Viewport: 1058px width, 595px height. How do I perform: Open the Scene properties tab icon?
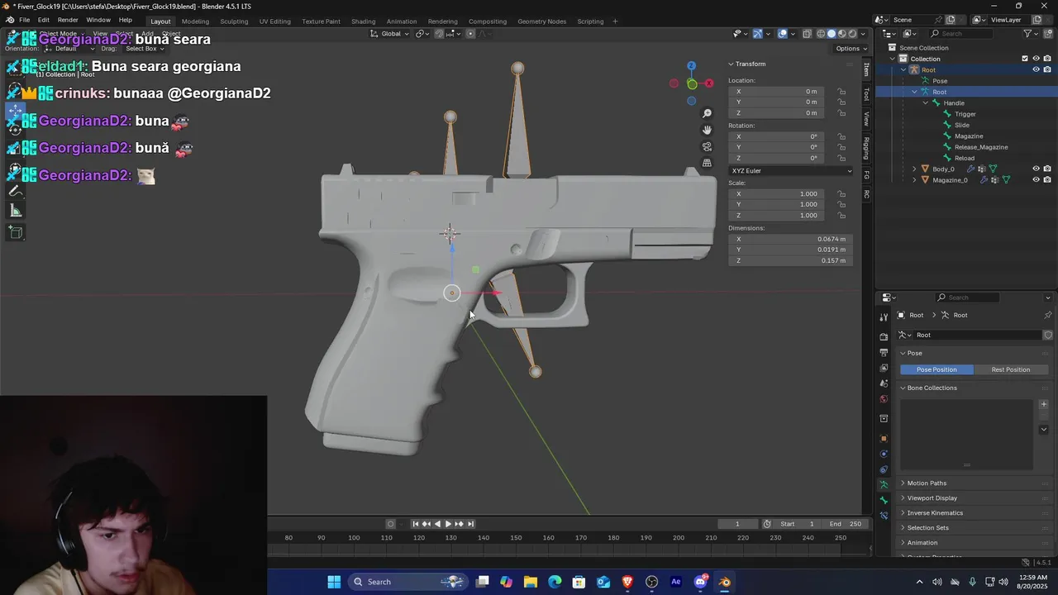884,383
